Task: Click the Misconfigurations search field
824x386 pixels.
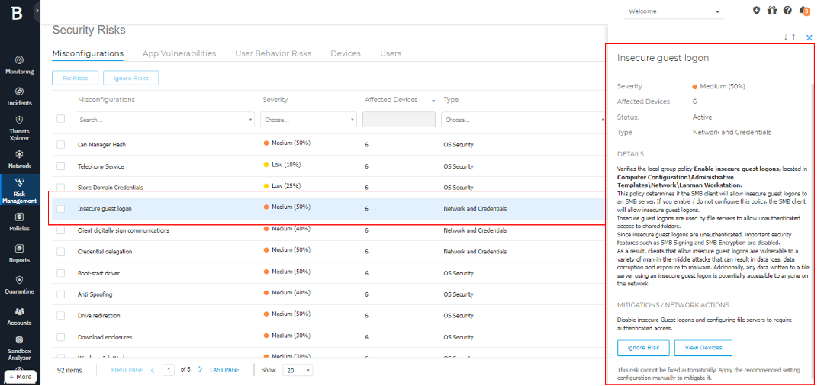Action: 164,120
